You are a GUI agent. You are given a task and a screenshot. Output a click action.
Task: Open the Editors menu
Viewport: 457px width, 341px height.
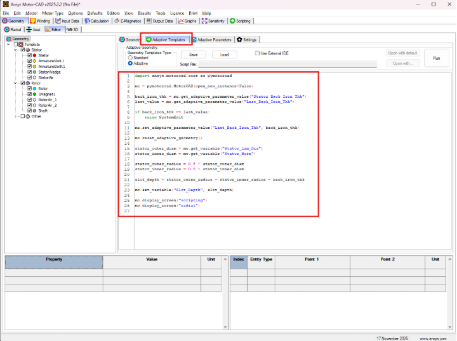point(114,13)
